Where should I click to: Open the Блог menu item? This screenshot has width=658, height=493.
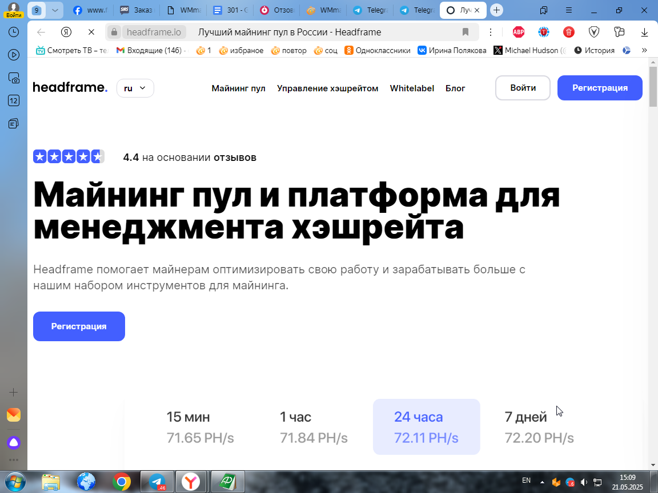pos(455,88)
